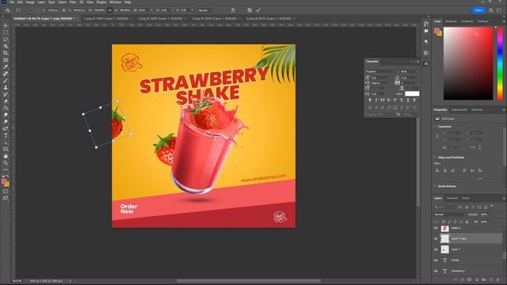Image resolution: width=507 pixels, height=285 pixels.
Task: Click the faux bold icon in Character panel
Action: point(370,101)
